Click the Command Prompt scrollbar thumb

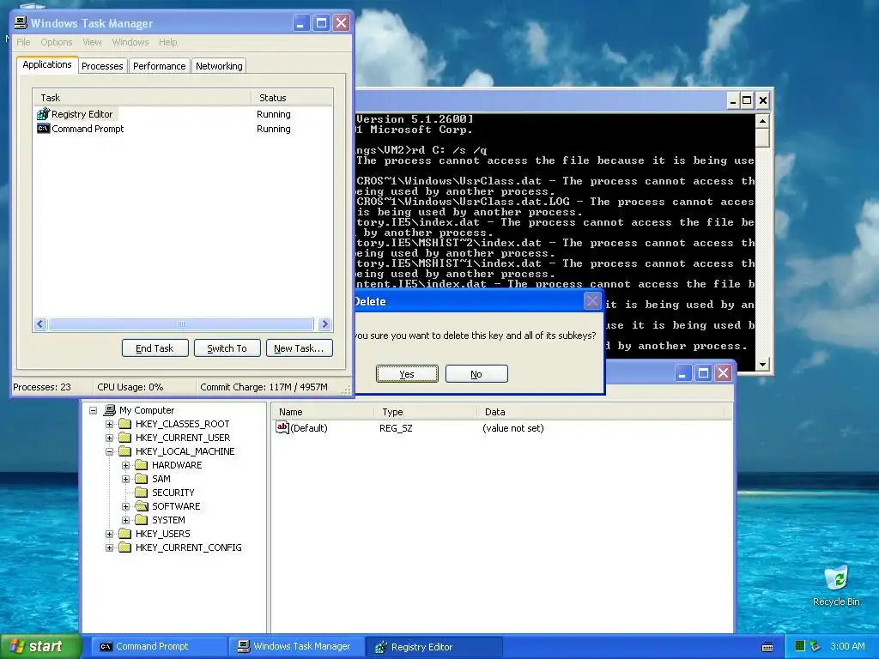coord(762,138)
